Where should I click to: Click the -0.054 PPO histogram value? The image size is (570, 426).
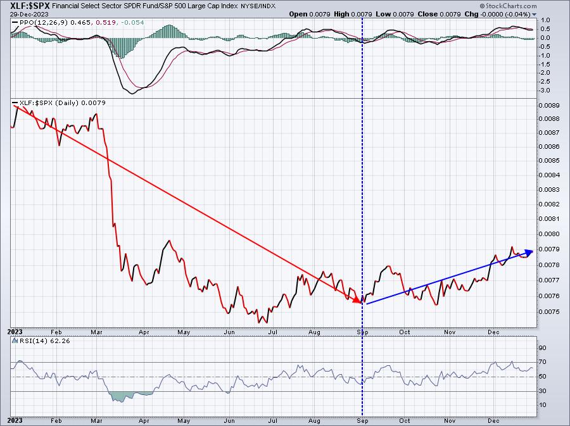(x=132, y=23)
